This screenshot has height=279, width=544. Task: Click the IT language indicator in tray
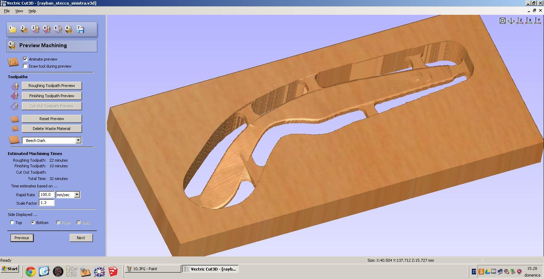coord(474,271)
